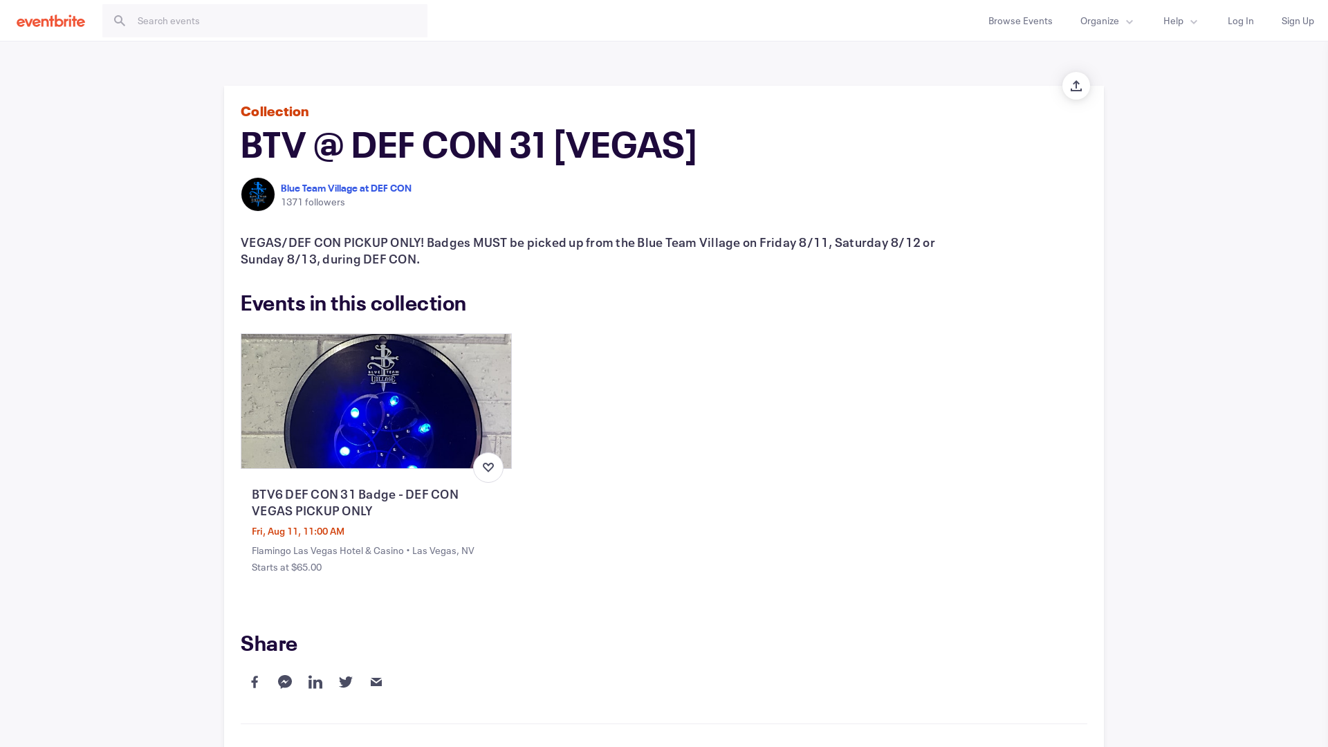Click the Twitter share icon
The width and height of the screenshot is (1328, 747).
pyautogui.click(x=346, y=681)
